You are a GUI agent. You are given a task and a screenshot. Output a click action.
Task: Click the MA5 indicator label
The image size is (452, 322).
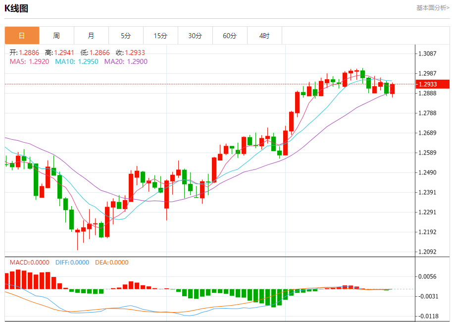click(x=29, y=61)
